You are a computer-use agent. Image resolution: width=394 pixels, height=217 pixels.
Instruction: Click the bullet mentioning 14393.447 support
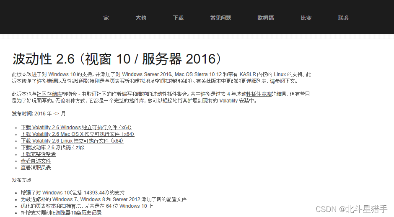73,192
